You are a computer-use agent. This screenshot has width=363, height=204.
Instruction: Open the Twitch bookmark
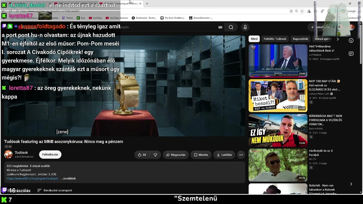(x=68, y=18)
